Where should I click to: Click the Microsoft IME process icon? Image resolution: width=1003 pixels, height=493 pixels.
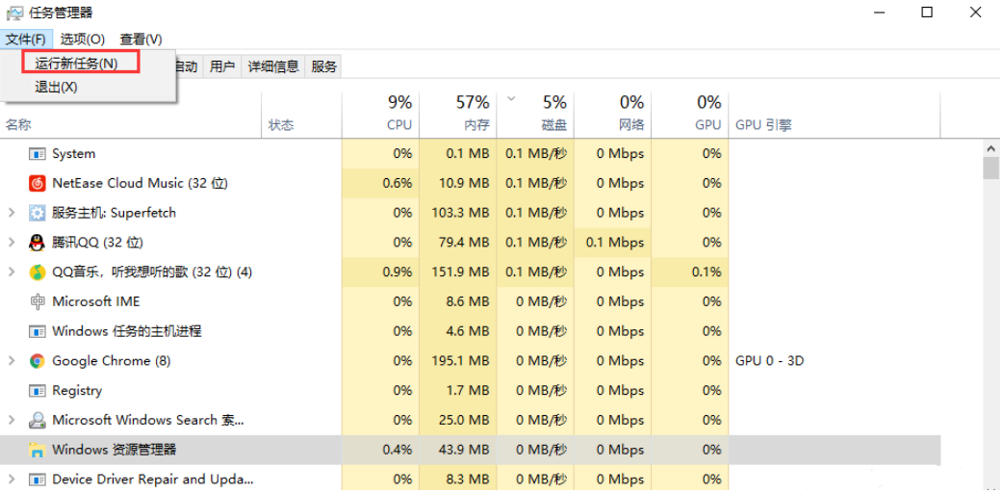tap(38, 301)
